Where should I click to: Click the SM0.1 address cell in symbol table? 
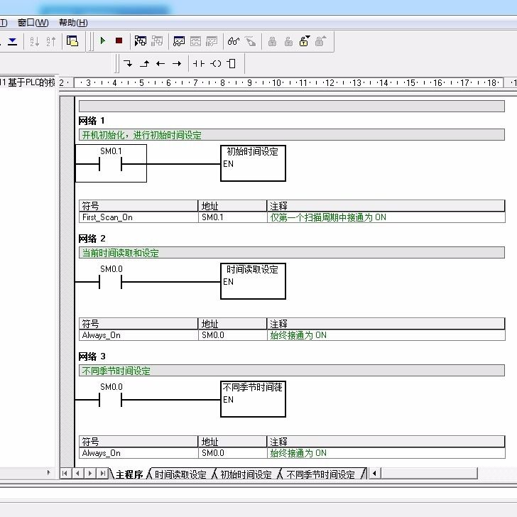[x=232, y=217]
